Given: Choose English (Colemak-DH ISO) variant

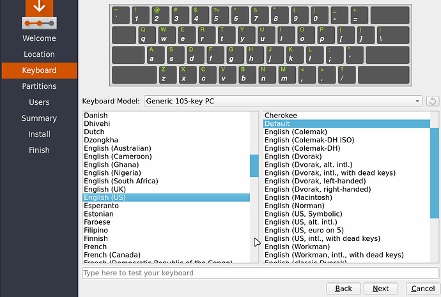Looking at the screenshot, I should click(346, 140).
